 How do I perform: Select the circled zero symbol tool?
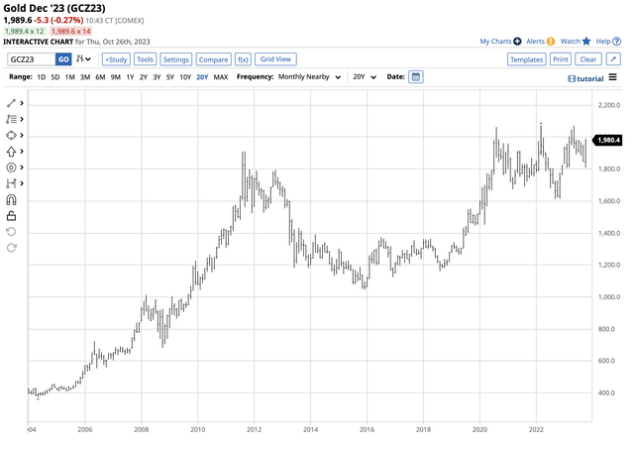[11, 168]
